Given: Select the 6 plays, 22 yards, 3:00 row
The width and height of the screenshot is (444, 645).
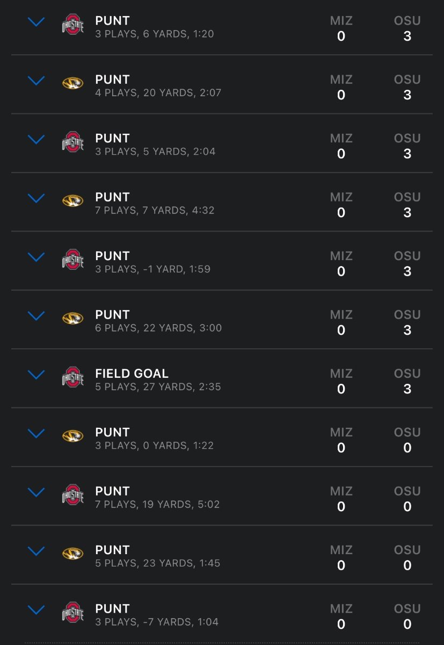Looking at the screenshot, I should [x=222, y=320].
